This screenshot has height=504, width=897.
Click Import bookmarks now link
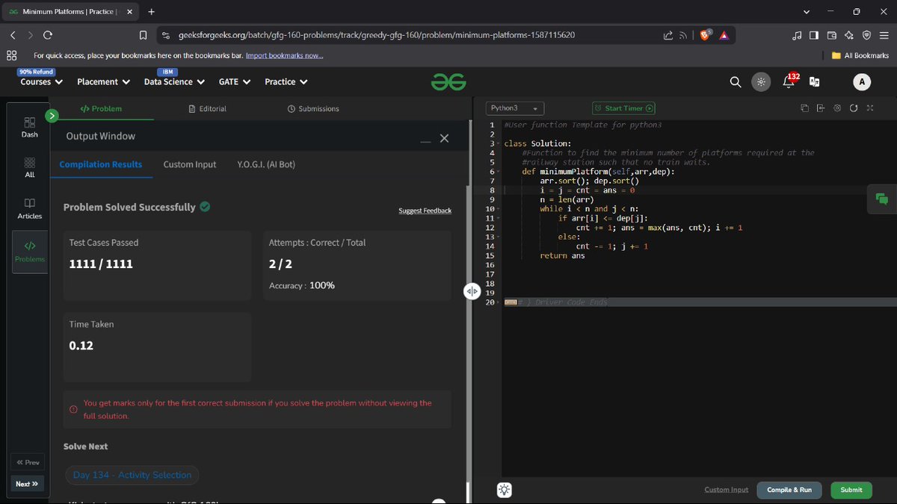click(x=284, y=56)
